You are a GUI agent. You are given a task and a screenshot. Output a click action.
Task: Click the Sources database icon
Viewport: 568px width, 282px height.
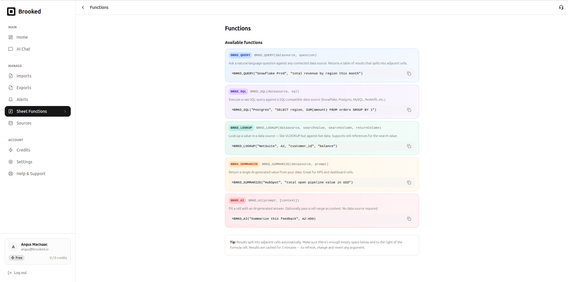[11, 123]
